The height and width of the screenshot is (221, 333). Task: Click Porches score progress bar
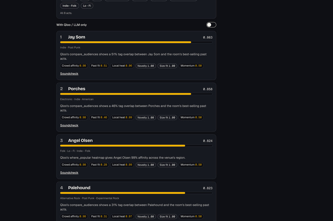[136, 94]
